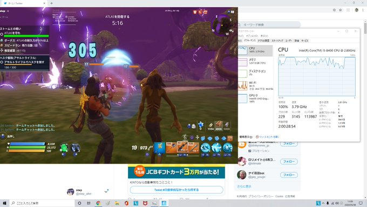
Task: Switch to アプリの履歴 tab in Task Manager
Action: 263,41
